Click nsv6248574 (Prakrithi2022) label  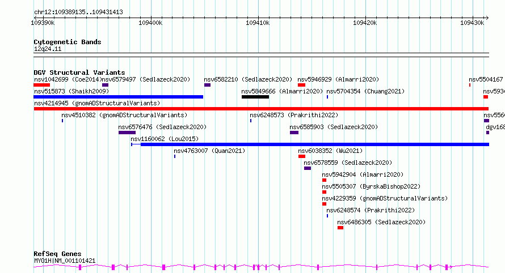[371, 210]
